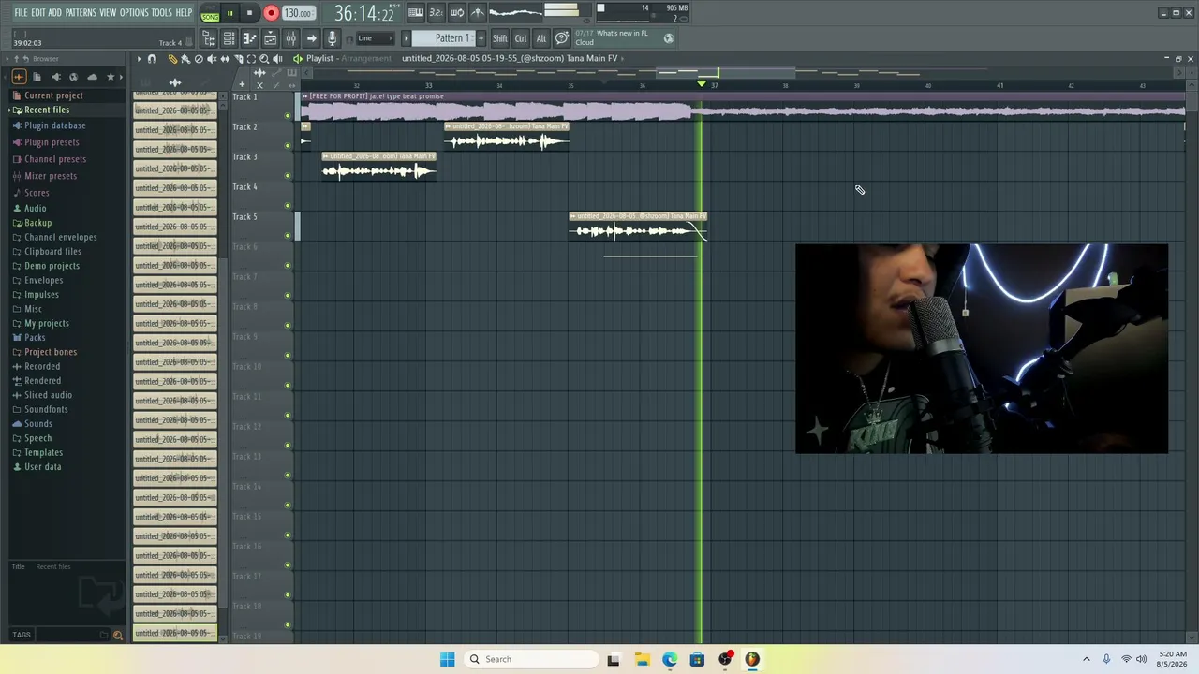The image size is (1199, 674).
Task: Open the OPTIONS menu
Action: pos(134,13)
